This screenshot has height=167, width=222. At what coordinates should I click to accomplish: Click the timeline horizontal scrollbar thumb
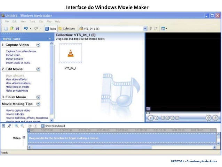pyautogui.click(x=92, y=147)
